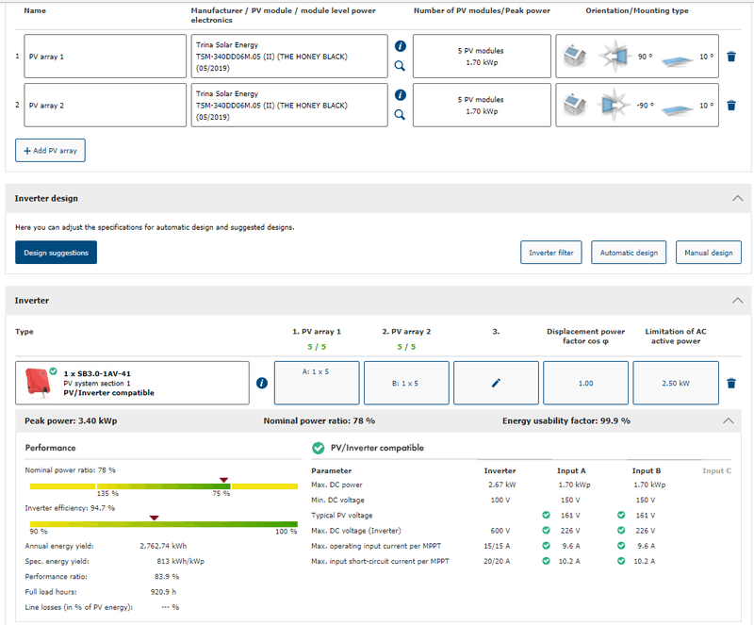Edit the 2.50 kW AC power limitation
The width and height of the screenshot is (754, 625).
point(675,383)
